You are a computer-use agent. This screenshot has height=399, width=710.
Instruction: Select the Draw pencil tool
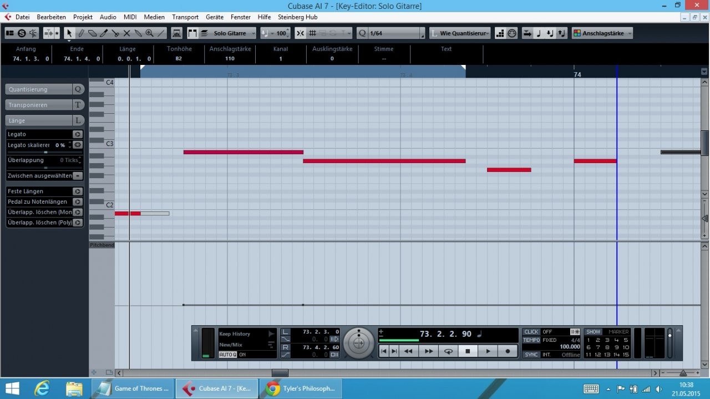pos(81,33)
